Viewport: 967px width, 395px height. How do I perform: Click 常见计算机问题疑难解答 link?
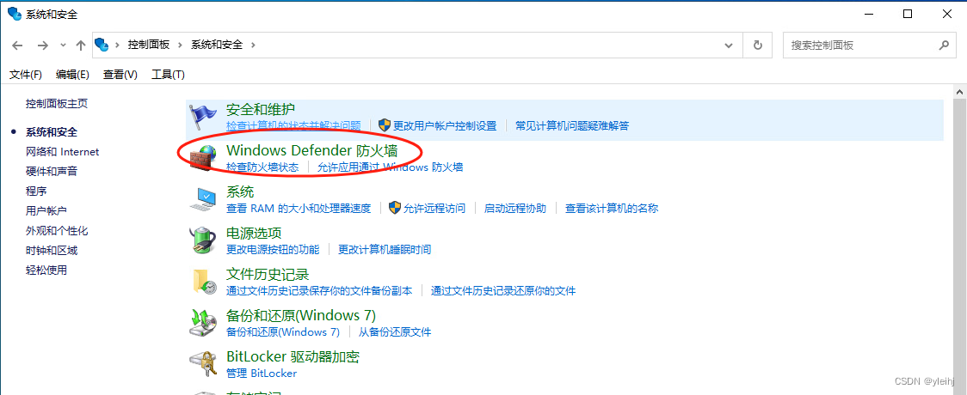572,125
